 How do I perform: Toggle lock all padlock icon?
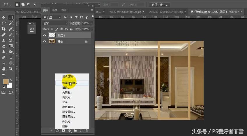pos(71,29)
